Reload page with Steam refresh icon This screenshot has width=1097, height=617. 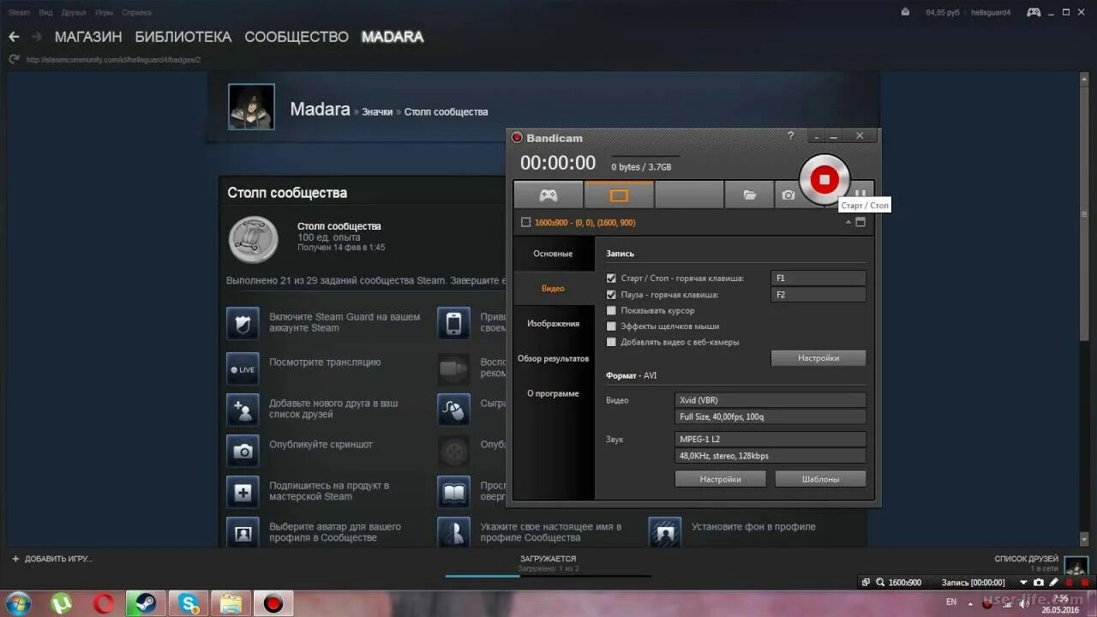[14, 59]
